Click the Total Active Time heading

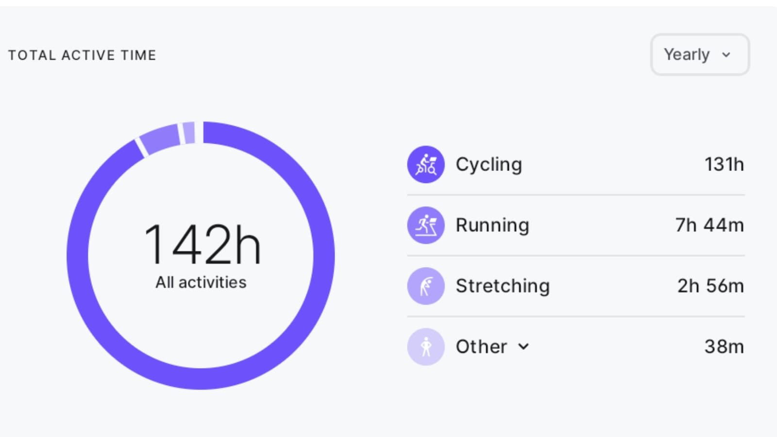[82, 55]
